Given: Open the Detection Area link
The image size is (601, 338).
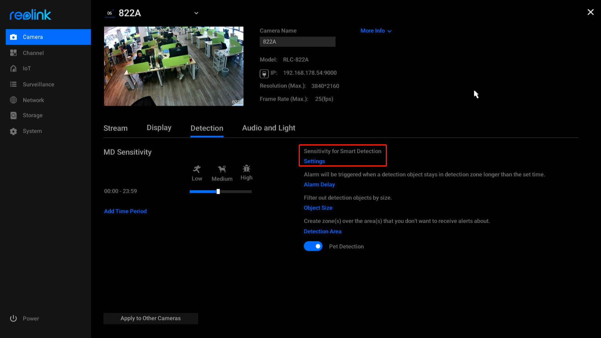Looking at the screenshot, I should pos(323,231).
